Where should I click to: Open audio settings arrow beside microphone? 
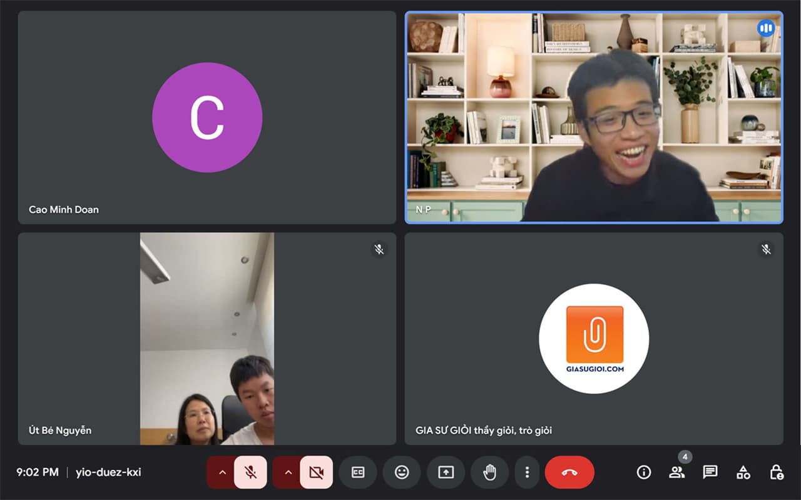pos(222,472)
